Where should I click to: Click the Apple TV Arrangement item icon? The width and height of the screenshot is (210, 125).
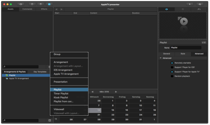(7, 79)
